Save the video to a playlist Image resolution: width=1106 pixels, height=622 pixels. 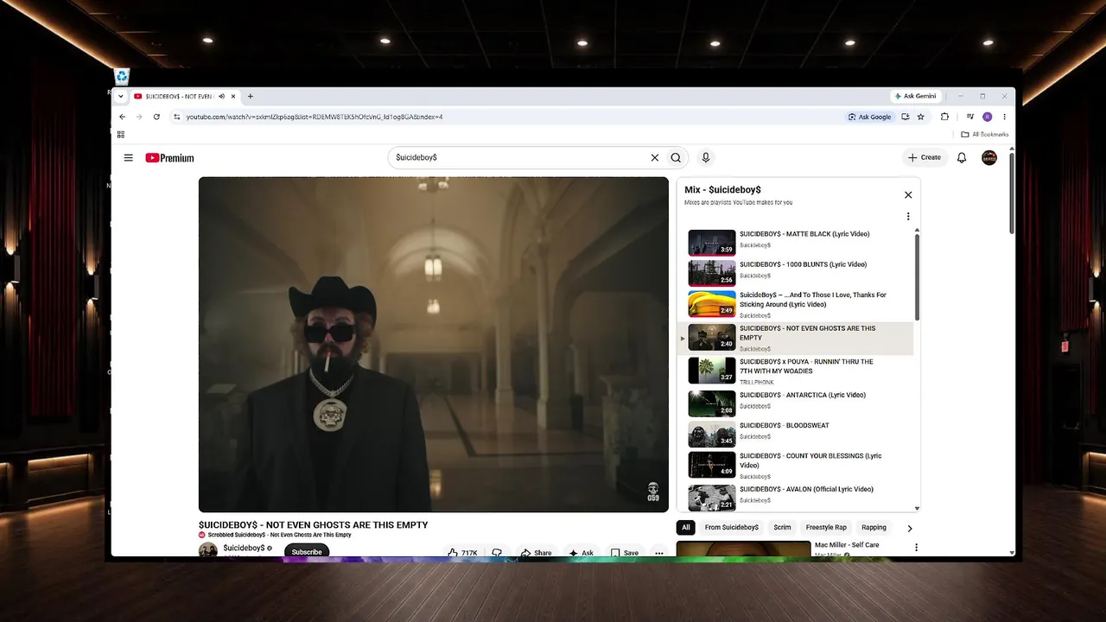tap(625, 553)
